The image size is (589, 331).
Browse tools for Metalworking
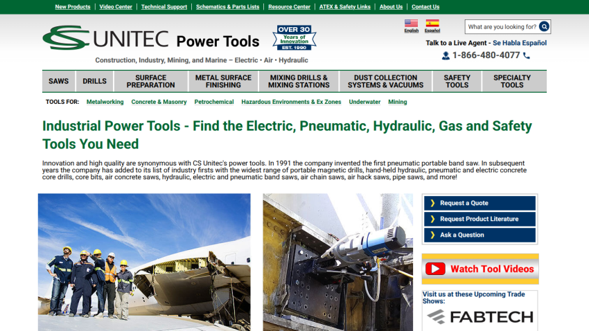tap(105, 102)
